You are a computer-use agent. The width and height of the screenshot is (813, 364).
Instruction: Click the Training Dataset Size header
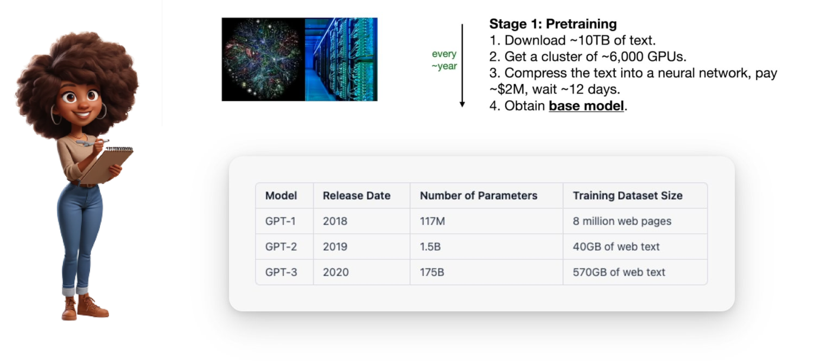[x=627, y=196]
